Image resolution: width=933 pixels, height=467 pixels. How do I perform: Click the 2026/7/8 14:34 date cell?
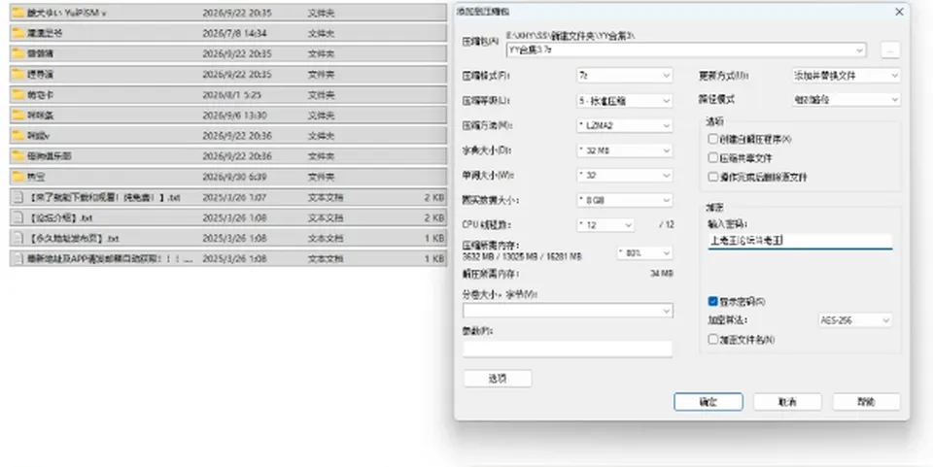(x=234, y=33)
